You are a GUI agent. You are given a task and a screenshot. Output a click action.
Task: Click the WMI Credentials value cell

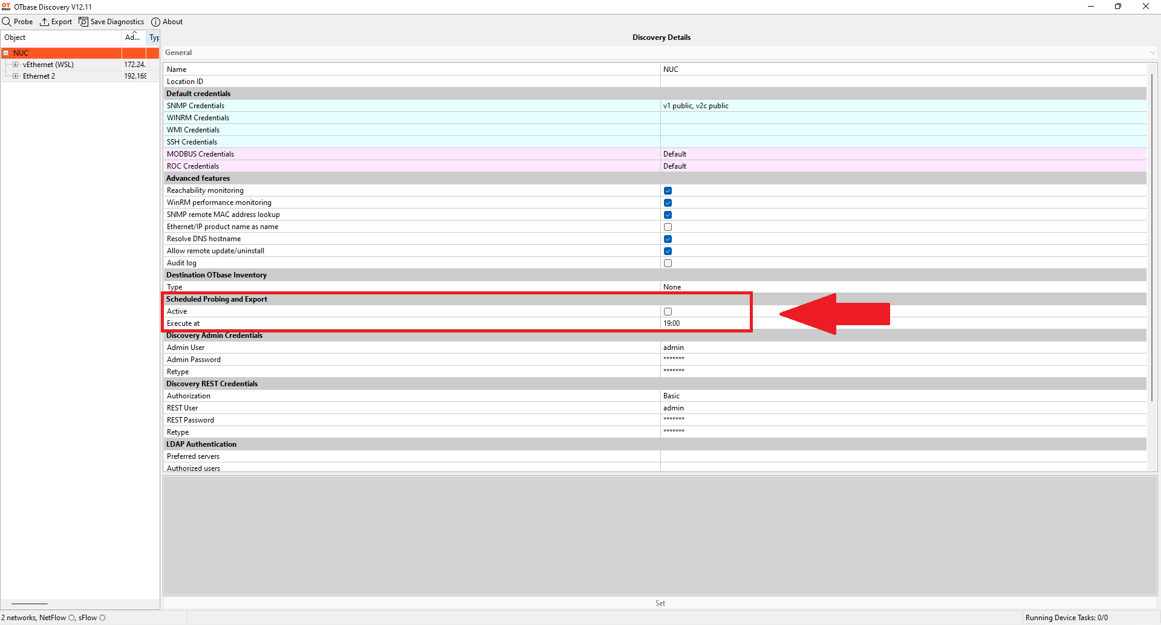903,130
